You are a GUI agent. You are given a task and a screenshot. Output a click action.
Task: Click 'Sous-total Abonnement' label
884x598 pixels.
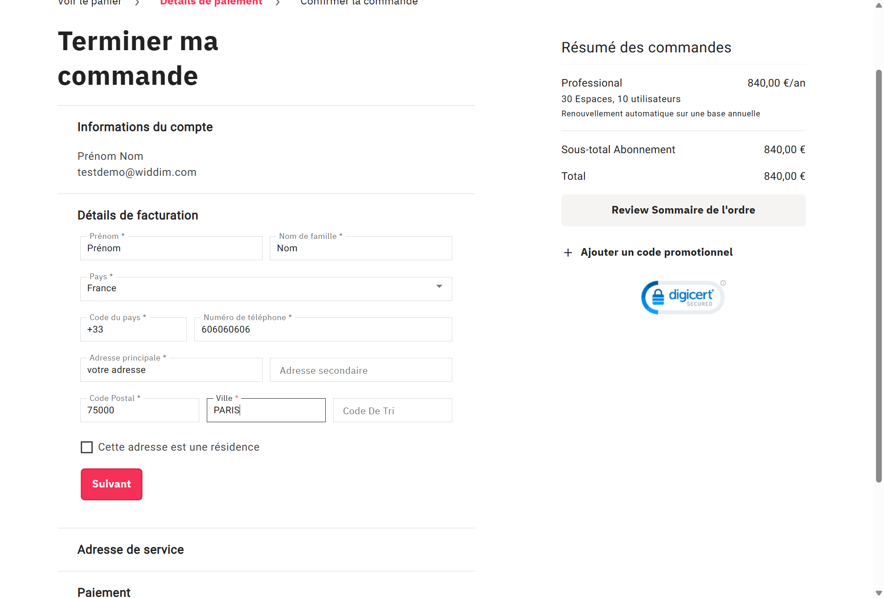click(618, 150)
